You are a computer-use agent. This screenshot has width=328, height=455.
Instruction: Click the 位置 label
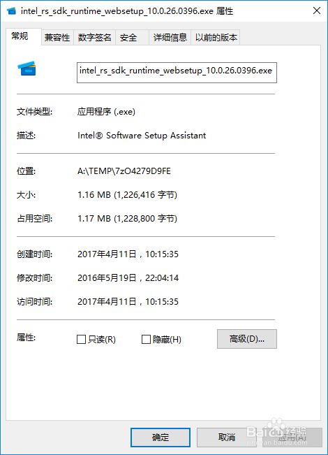pos(26,171)
